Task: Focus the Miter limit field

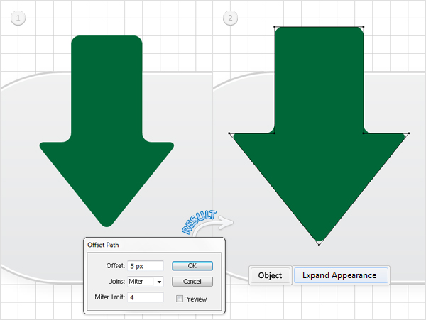Action: pyautogui.click(x=146, y=297)
